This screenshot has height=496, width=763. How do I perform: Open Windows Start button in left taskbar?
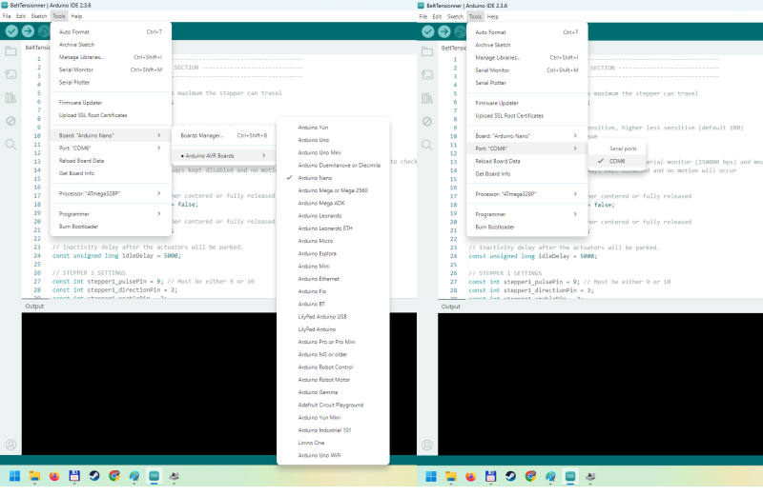point(14,476)
